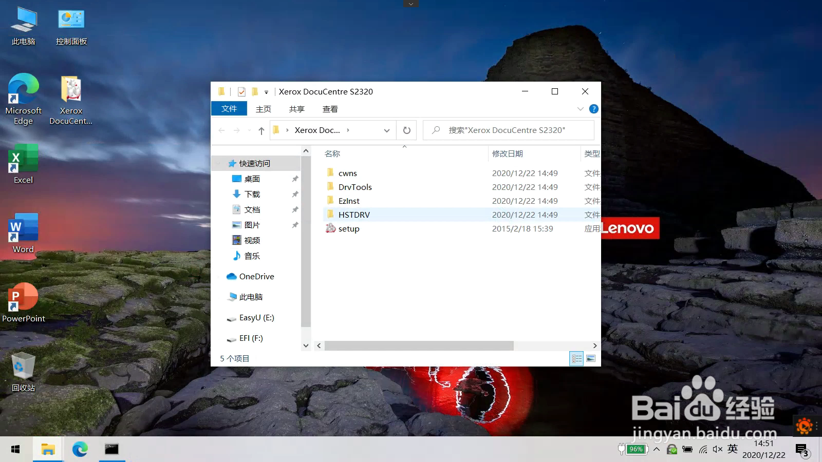The height and width of the screenshot is (462, 822).
Task: Click Xerox Doc... breadcrumb in address bar
Action: pyautogui.click(x=317, y=130)
